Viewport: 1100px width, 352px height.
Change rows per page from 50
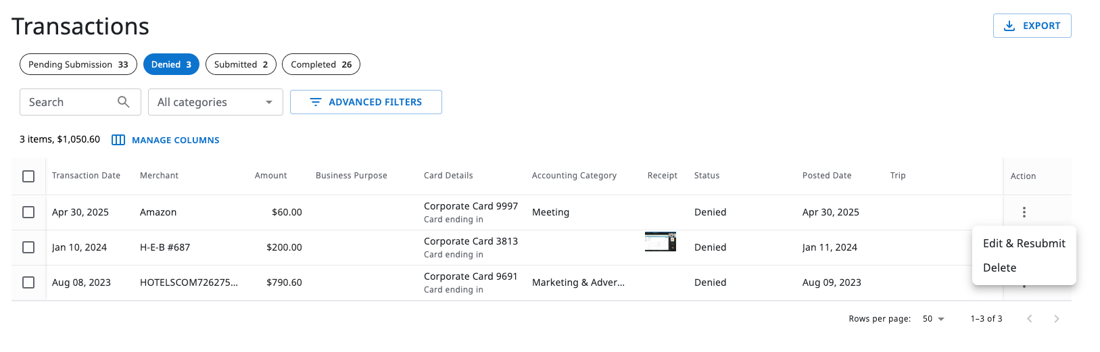(x=933, y=319)
